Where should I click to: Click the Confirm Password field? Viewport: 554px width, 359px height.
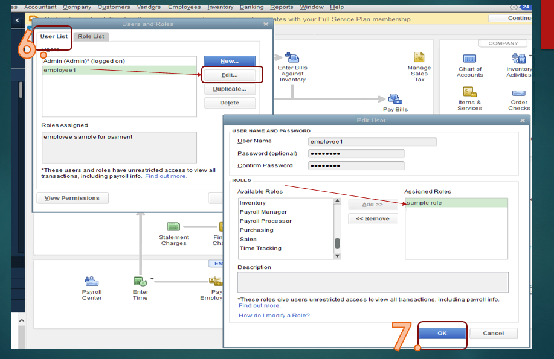[x=356, y=165]
